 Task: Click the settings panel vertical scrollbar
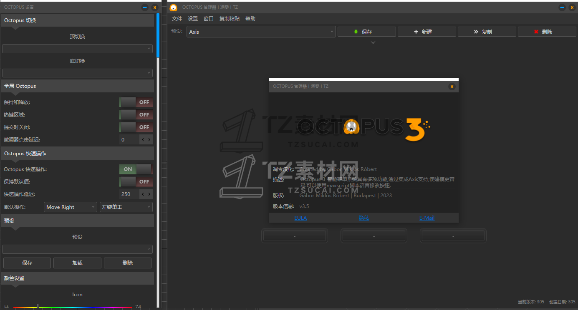tap(158, 161)
